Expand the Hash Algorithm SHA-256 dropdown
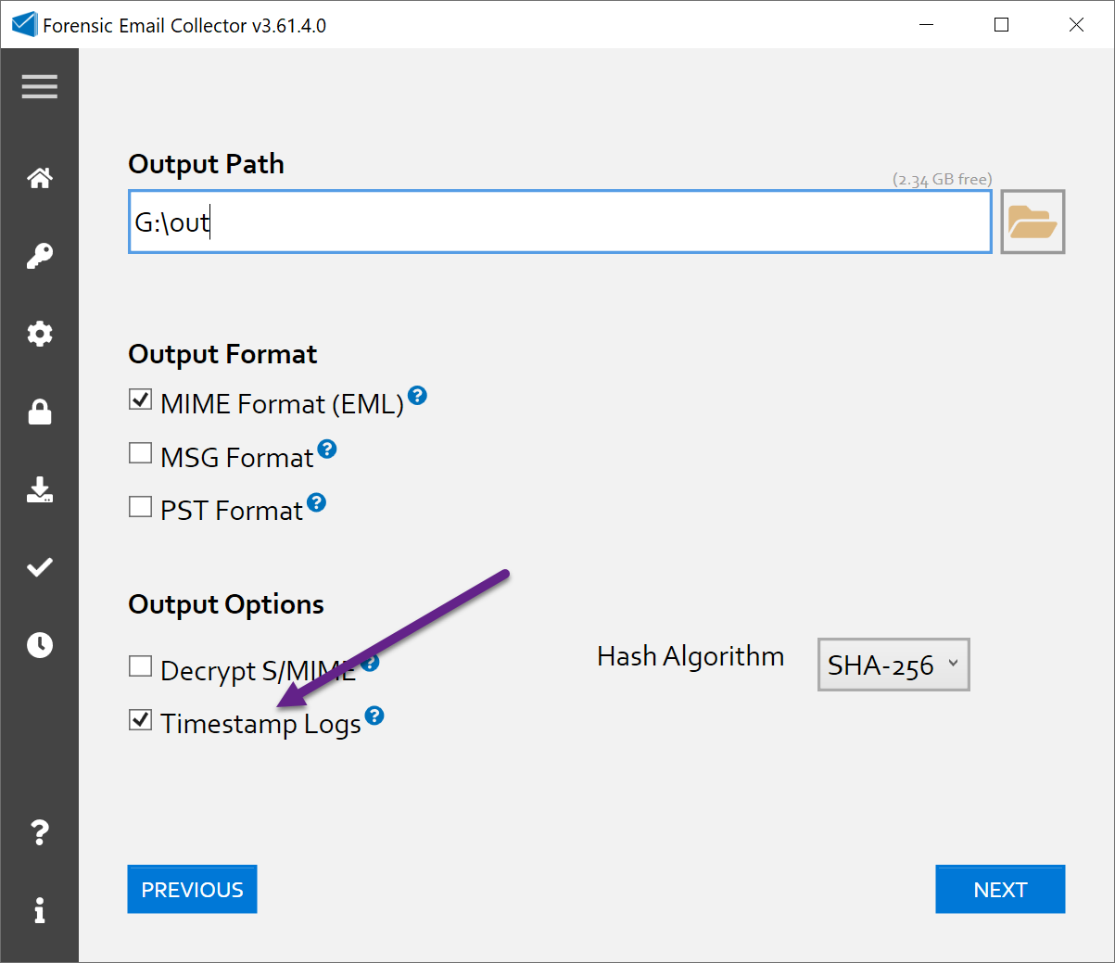This screenshot has width=1115, height=963. (x=893, y=665)
